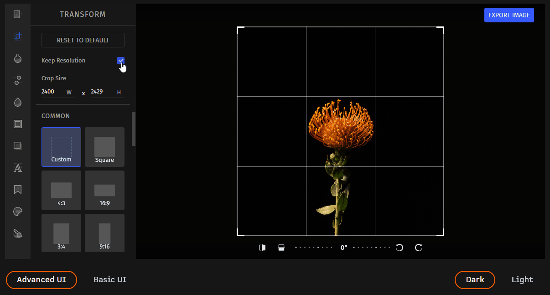
Task: Switch to the Light theme
Action: 522,279
